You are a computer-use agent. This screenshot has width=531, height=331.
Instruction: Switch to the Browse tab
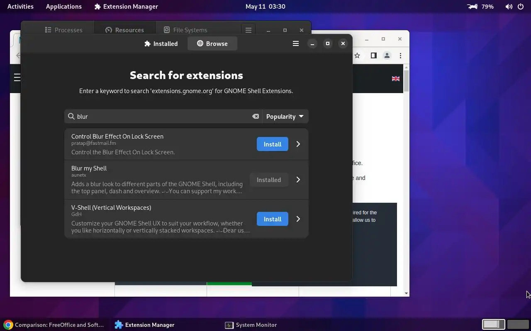[x=212, y=43]
